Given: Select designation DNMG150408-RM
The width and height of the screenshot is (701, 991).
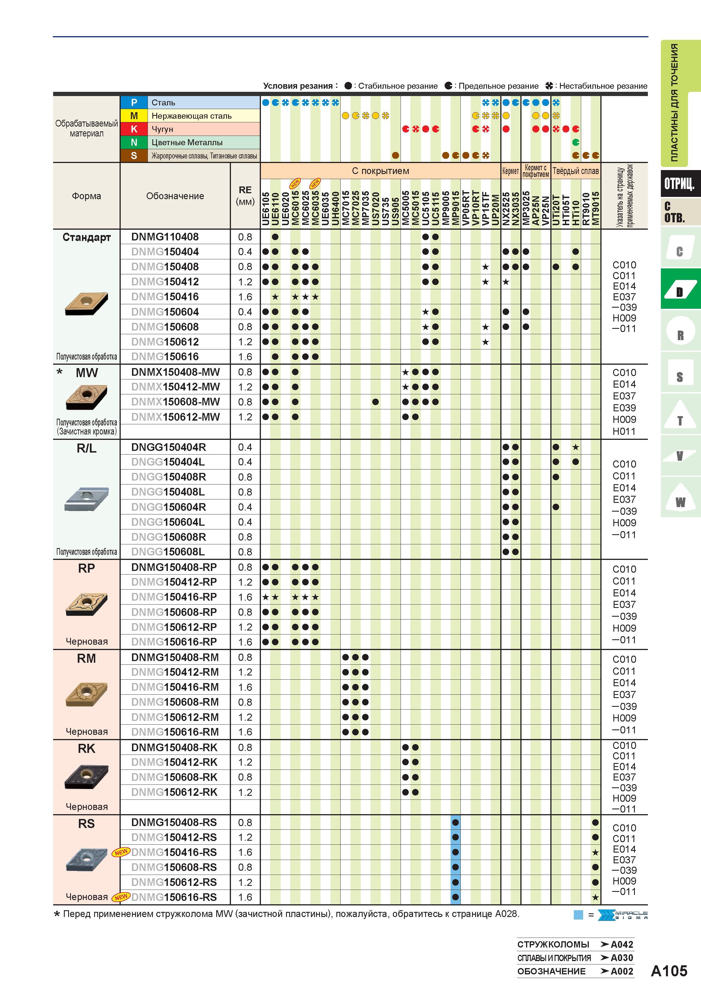Looking at the screenshot, I should (175, 657).
